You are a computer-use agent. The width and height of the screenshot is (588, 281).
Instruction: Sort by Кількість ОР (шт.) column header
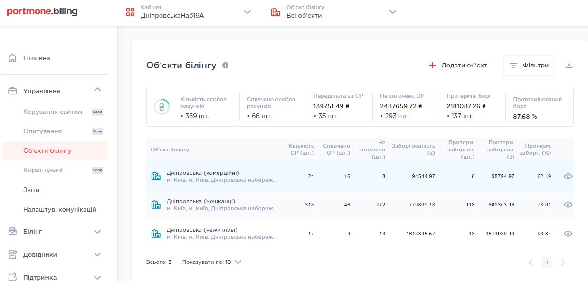pyautogui.click(x=301, y=149)
